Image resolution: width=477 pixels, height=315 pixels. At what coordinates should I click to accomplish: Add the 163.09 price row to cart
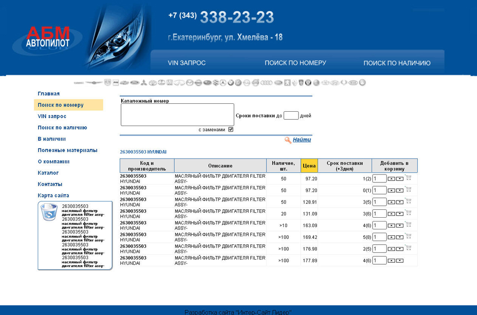(x=408, y=224)
